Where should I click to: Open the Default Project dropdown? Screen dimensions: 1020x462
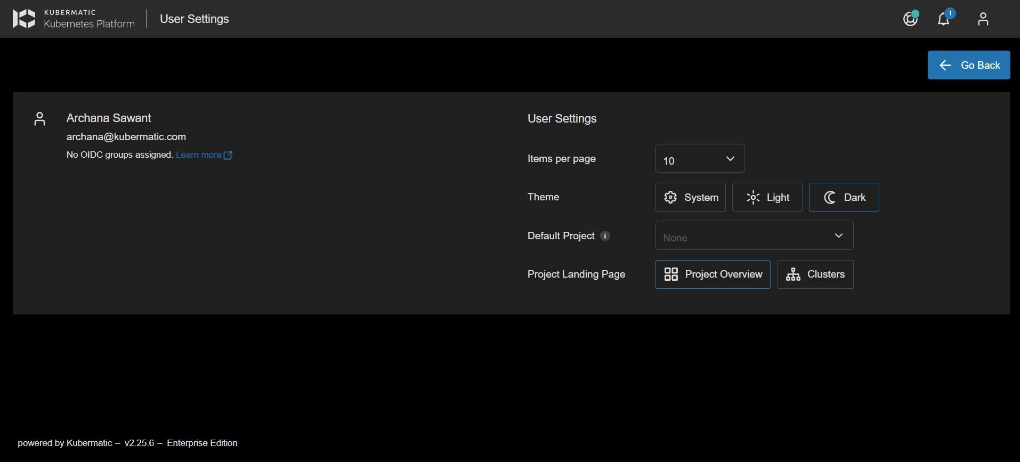(746, 236)
